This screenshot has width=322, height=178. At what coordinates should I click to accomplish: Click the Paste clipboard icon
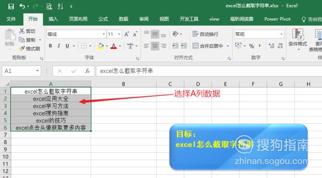pos(9,35)
